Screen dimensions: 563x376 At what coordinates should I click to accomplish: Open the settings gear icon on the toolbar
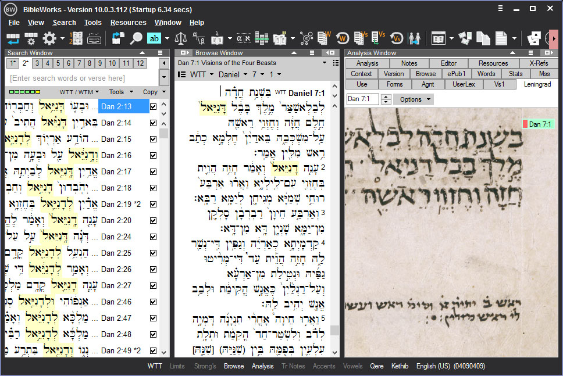click(49, 38)
